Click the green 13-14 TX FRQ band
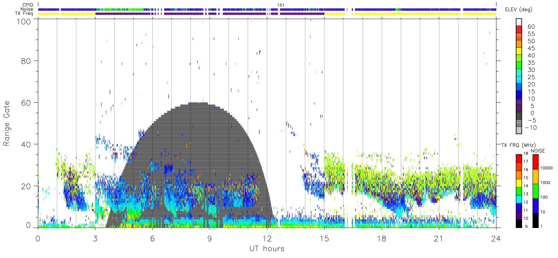Viewport: 558px width, 258px height. [x=518, y=190]
